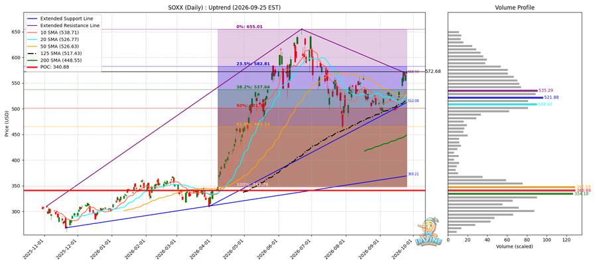The image size is (597, 265).
Task: Click the '350' price axis tick
Action: pos(17,186)
